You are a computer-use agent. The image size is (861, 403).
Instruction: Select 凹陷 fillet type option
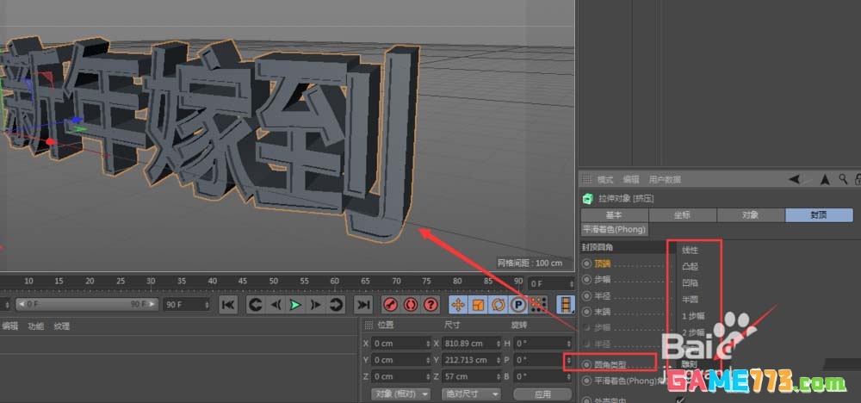[691, 283]
